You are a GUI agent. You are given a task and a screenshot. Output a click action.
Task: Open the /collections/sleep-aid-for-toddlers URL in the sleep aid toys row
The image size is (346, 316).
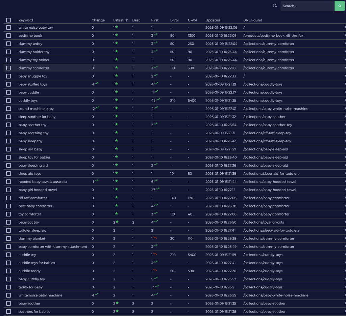[x=271, y=174]
